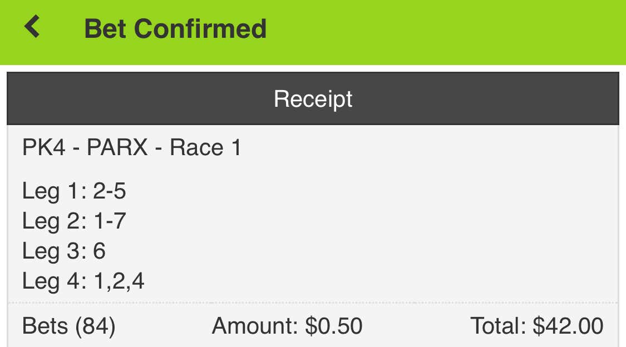This screenshot has width=626, height=347.
Task: Select the 2-5 selection in Leg 1
Action: click(x=109, y=191)
